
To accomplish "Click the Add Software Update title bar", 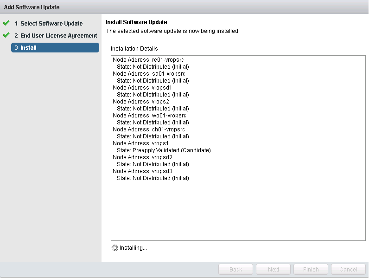I will [32, 7].
